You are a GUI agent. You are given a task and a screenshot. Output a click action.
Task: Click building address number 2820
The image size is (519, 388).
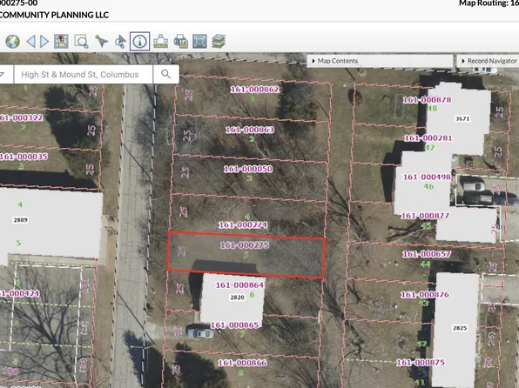coord(238,298)
